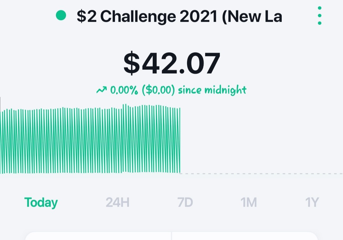The width and height of the screenshot is (343, 240).
Task: View the 1Y chart range
Action: pyautogui.click(x=312, y=202)
